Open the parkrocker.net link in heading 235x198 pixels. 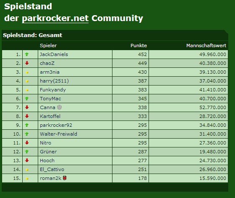point(55,19)
